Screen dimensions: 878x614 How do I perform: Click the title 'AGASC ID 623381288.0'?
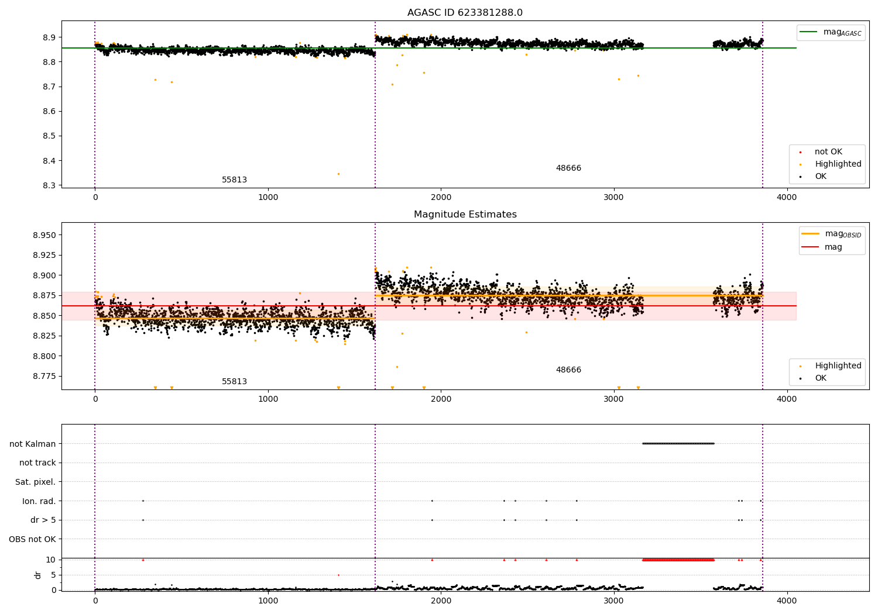pos(465,13)
